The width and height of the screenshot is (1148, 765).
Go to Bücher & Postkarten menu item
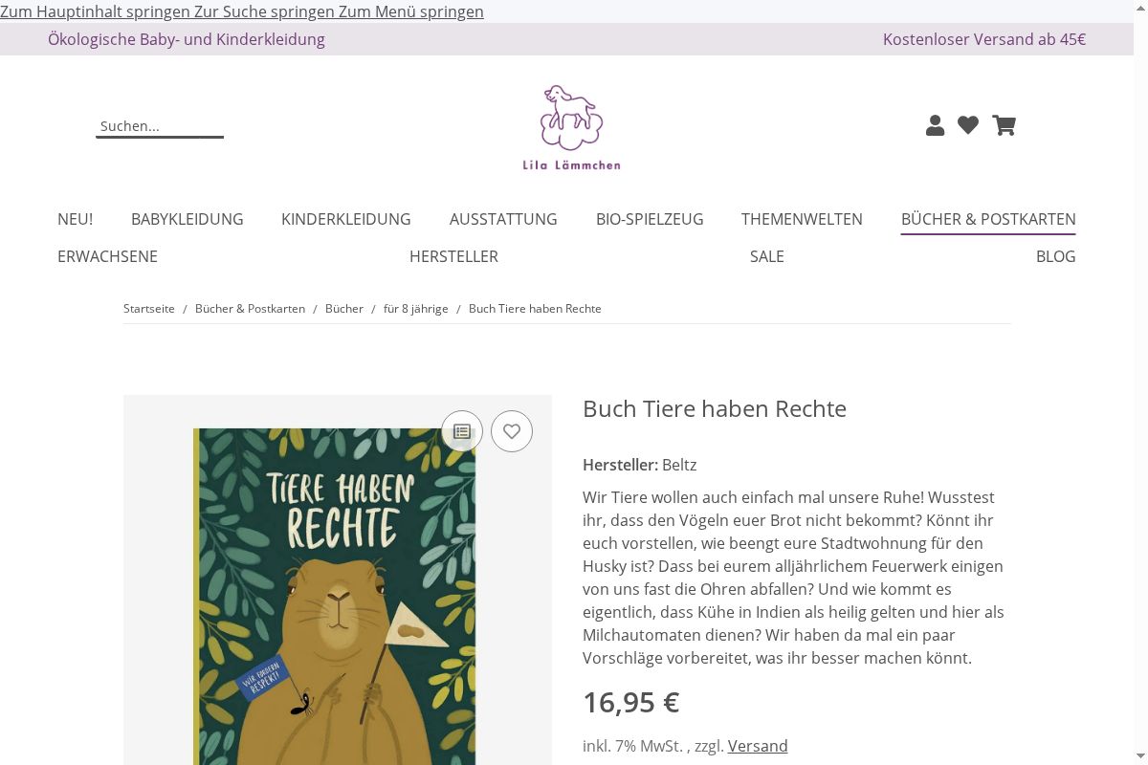[988, 219]
